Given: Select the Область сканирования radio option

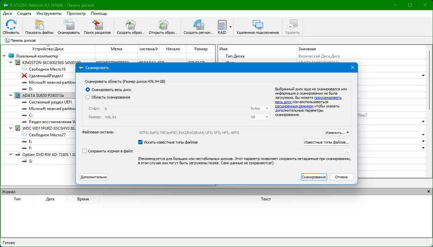Looking at the screenshot, I should point(88,97).
